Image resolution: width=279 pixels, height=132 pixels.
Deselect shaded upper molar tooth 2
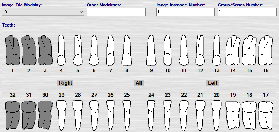click(x=29, y=50)
